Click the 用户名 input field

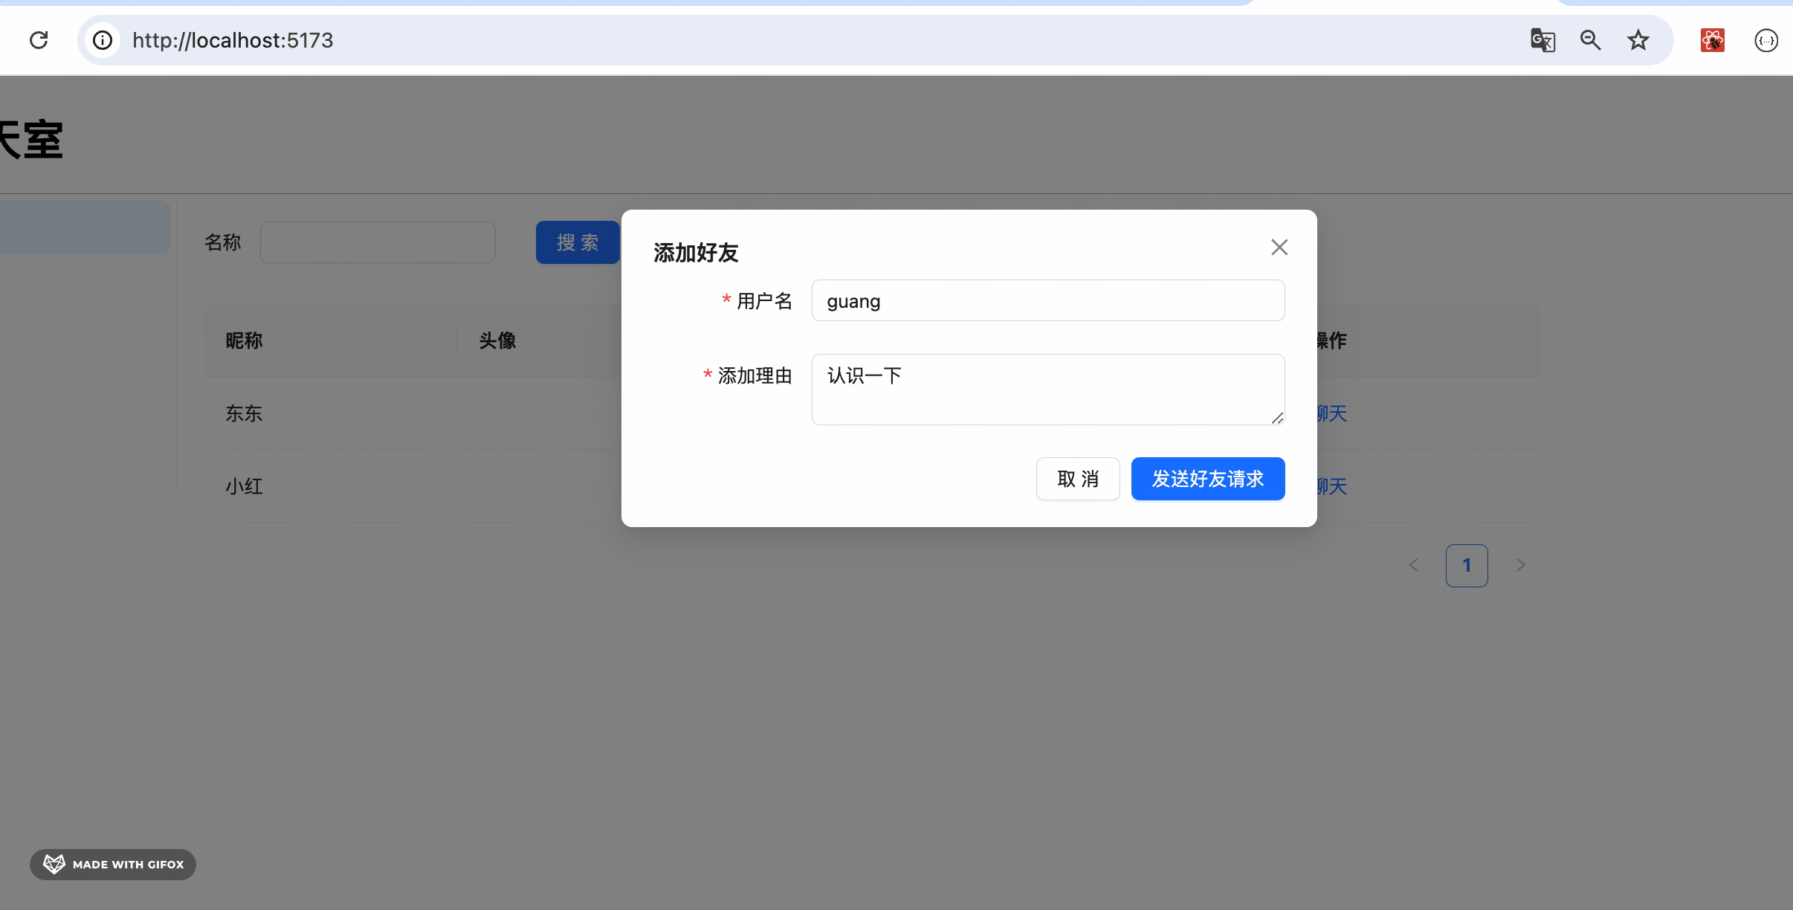tap(1047, 301)
